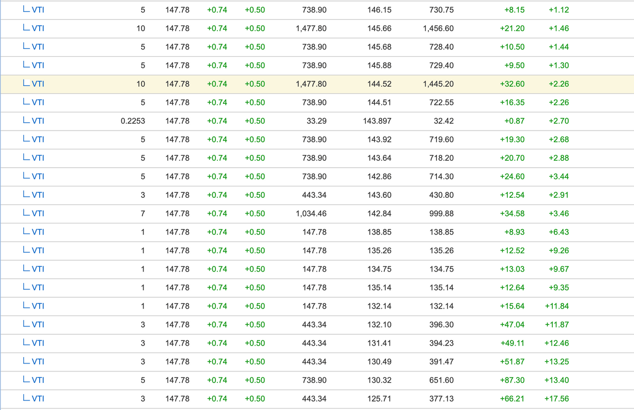Open the VTI link in the 145.68 cost row

coord(38,47)
